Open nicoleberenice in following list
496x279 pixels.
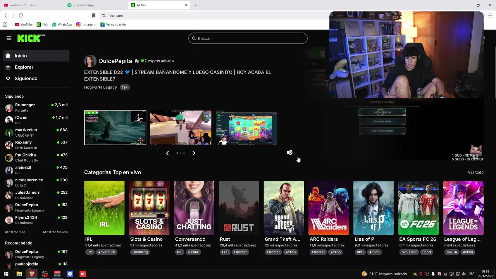36,183
